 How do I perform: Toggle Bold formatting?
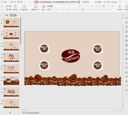(x=56, y=10)
